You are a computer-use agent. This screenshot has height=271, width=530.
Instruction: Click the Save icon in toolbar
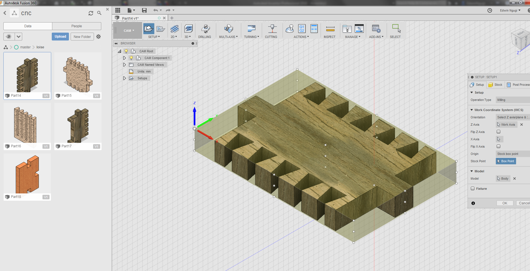click(x=144, y=10)
